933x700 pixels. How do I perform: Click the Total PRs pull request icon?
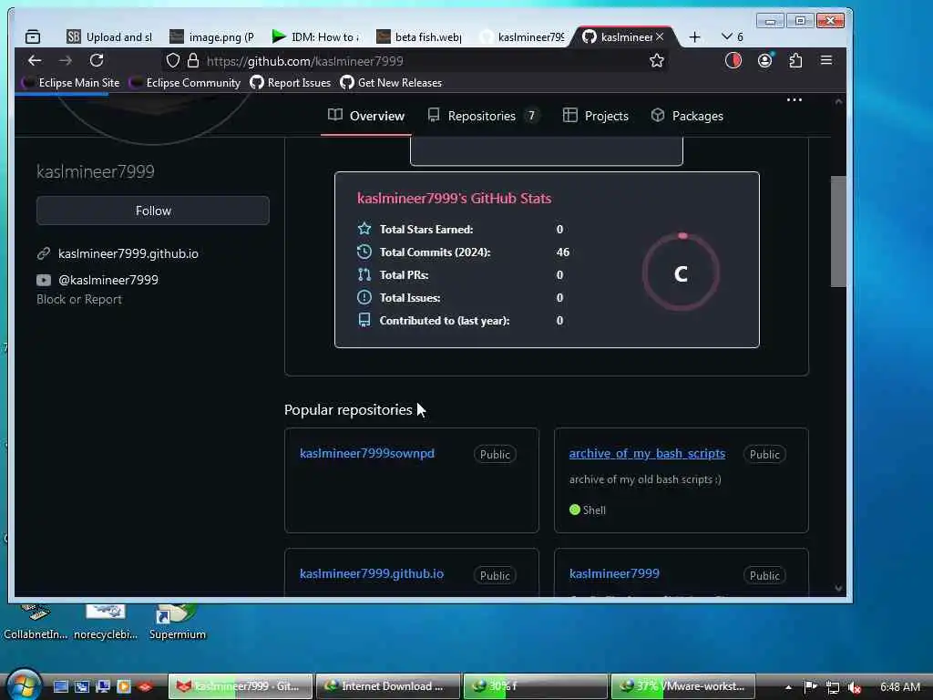(x=364, y=274)
